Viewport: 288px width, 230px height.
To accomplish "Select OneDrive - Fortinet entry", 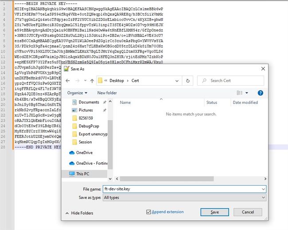I will click(92, 163).
